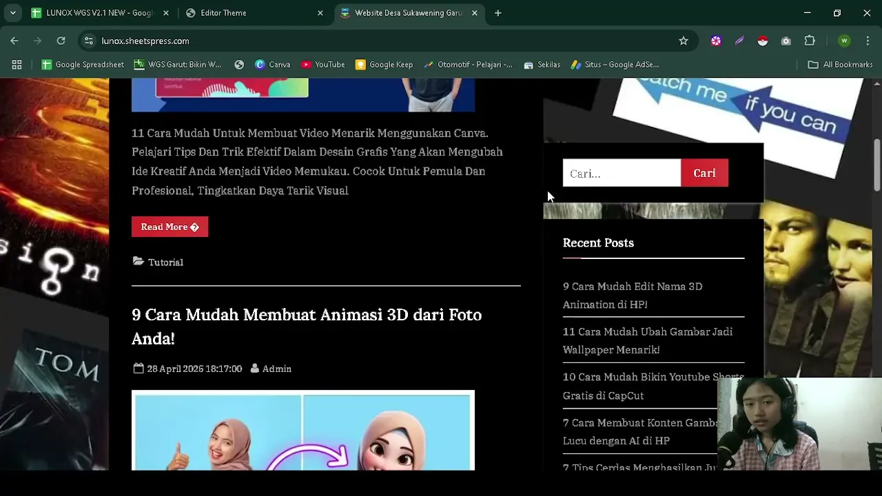Viewport: 882px width, 496px height.
Task: Click the address bar URL lunox.sheetspress.com
Action: (x=145, y=41)
